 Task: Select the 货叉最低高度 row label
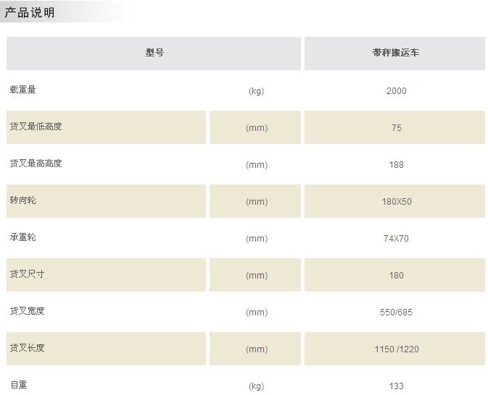point(36,127)
